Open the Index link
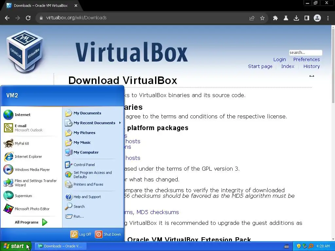The image size is (335, 251). (288, 66)
